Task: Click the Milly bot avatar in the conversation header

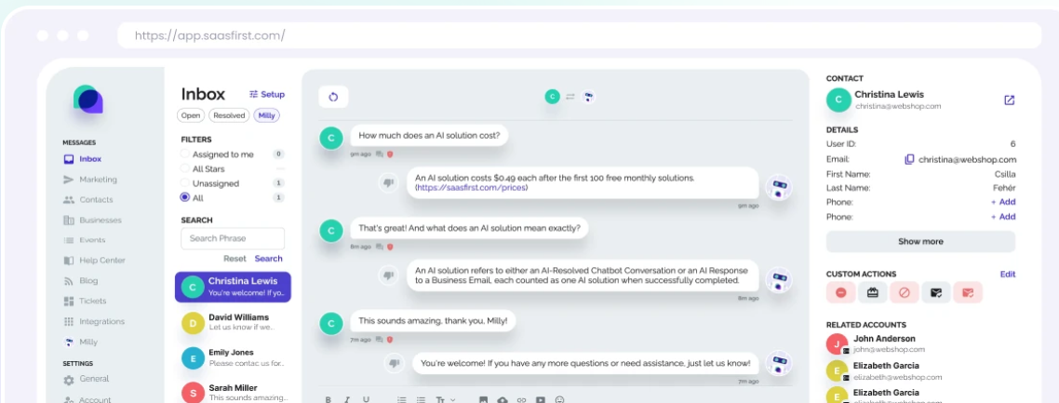Action: [588, 97]
